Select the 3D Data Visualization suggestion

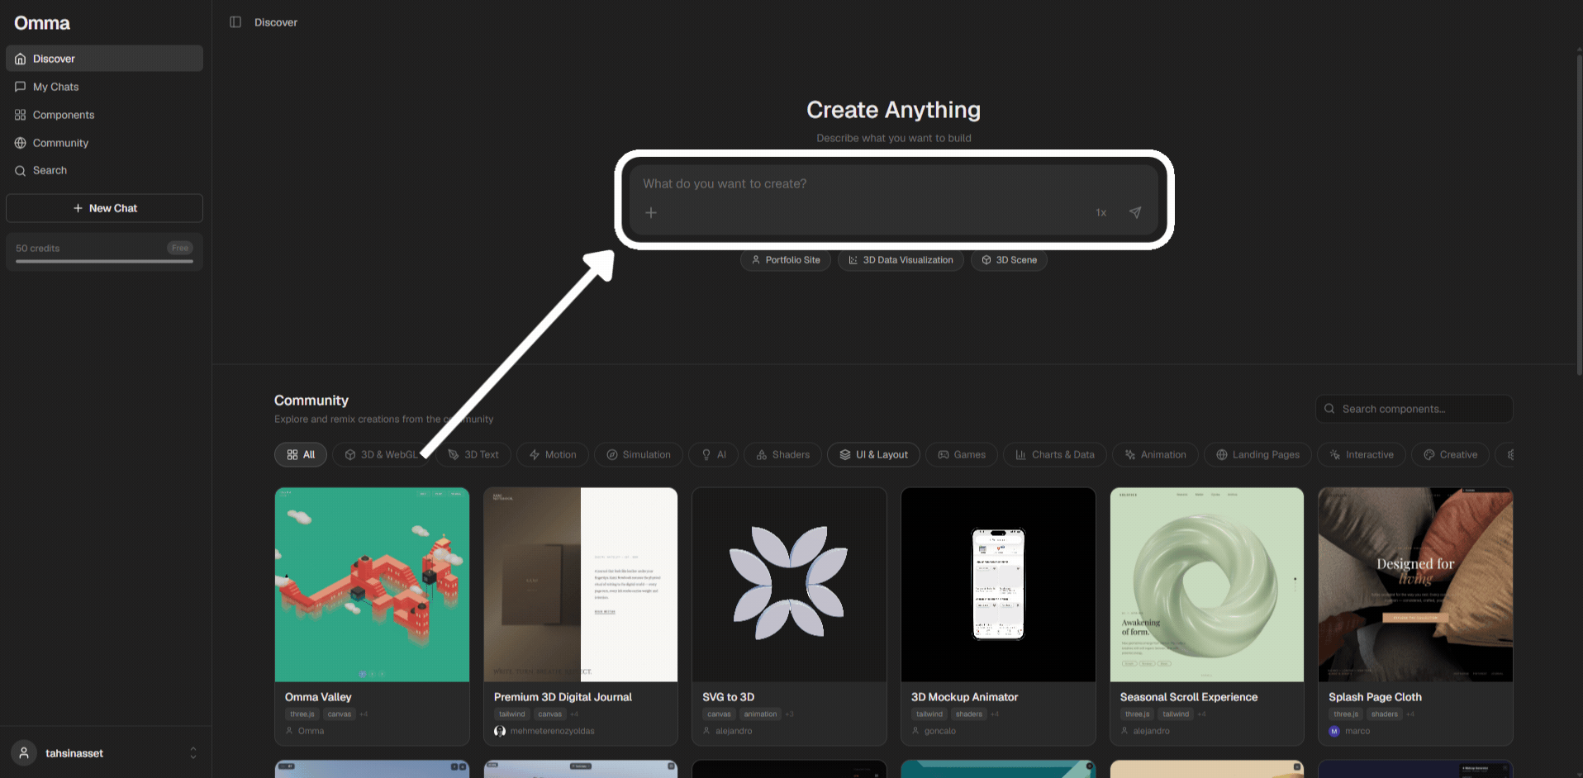pyautogui.click(x=901, y=260)
